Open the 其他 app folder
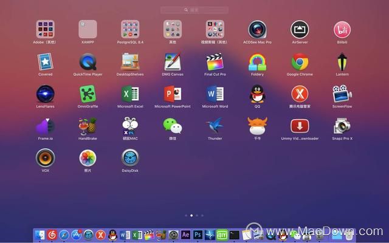The width and height of the screenshot is (389, 243). point(173,29)
